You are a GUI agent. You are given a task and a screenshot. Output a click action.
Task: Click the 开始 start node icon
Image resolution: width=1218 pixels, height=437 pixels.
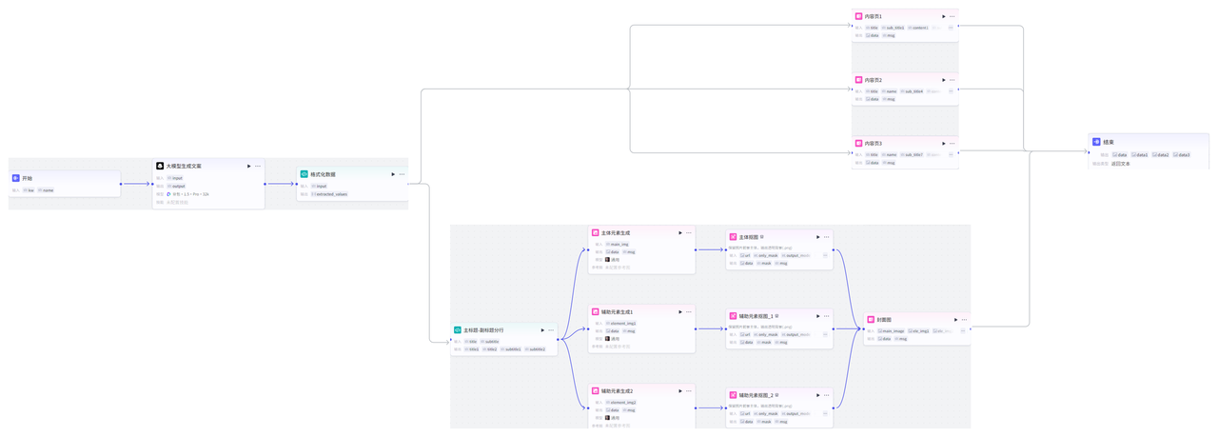tap(16, 178)
